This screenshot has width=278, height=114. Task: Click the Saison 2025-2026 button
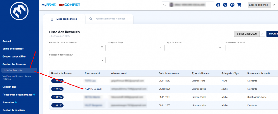tap(247, 34)
